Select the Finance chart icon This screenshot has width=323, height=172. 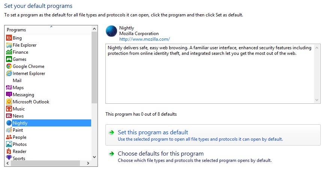point(9,52)
